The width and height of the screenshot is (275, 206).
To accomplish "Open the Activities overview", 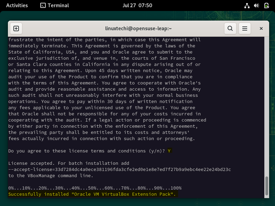I will click(x=17, y=5).
